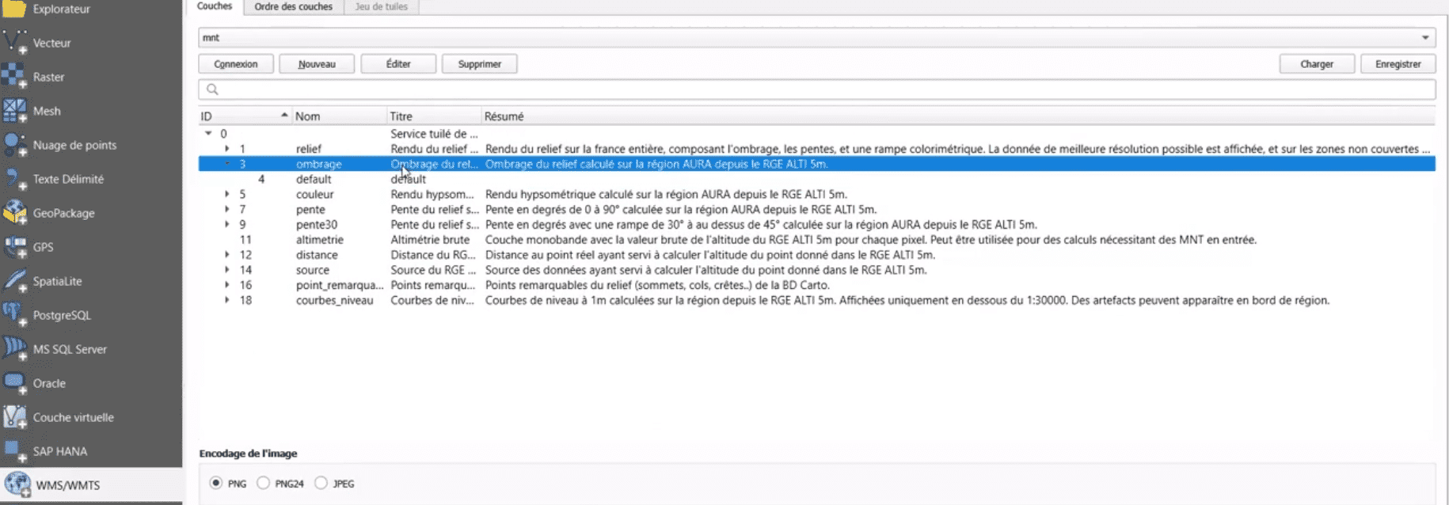
Task: Select PNG24 image encoding
Action: pos(263,483)
